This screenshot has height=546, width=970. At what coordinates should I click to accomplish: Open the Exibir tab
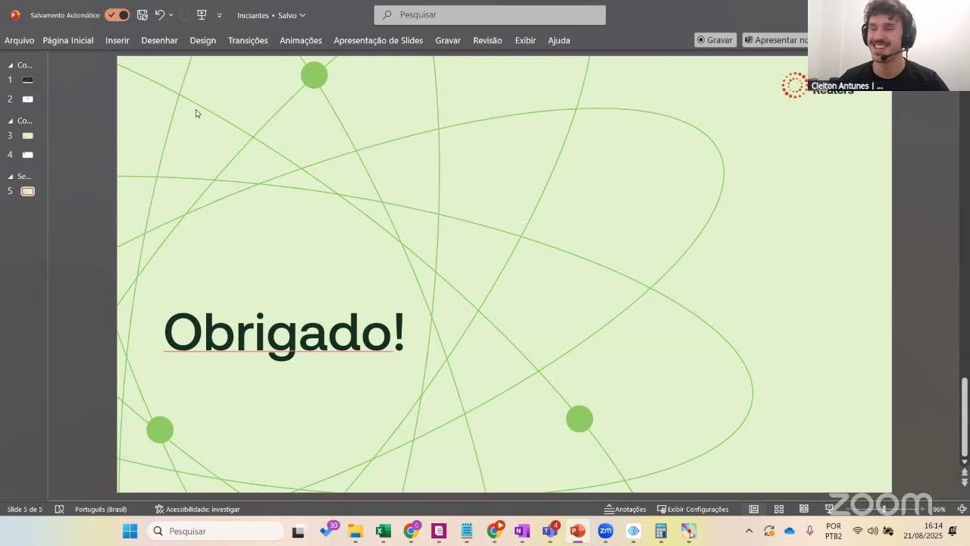(x=525, y=40)
